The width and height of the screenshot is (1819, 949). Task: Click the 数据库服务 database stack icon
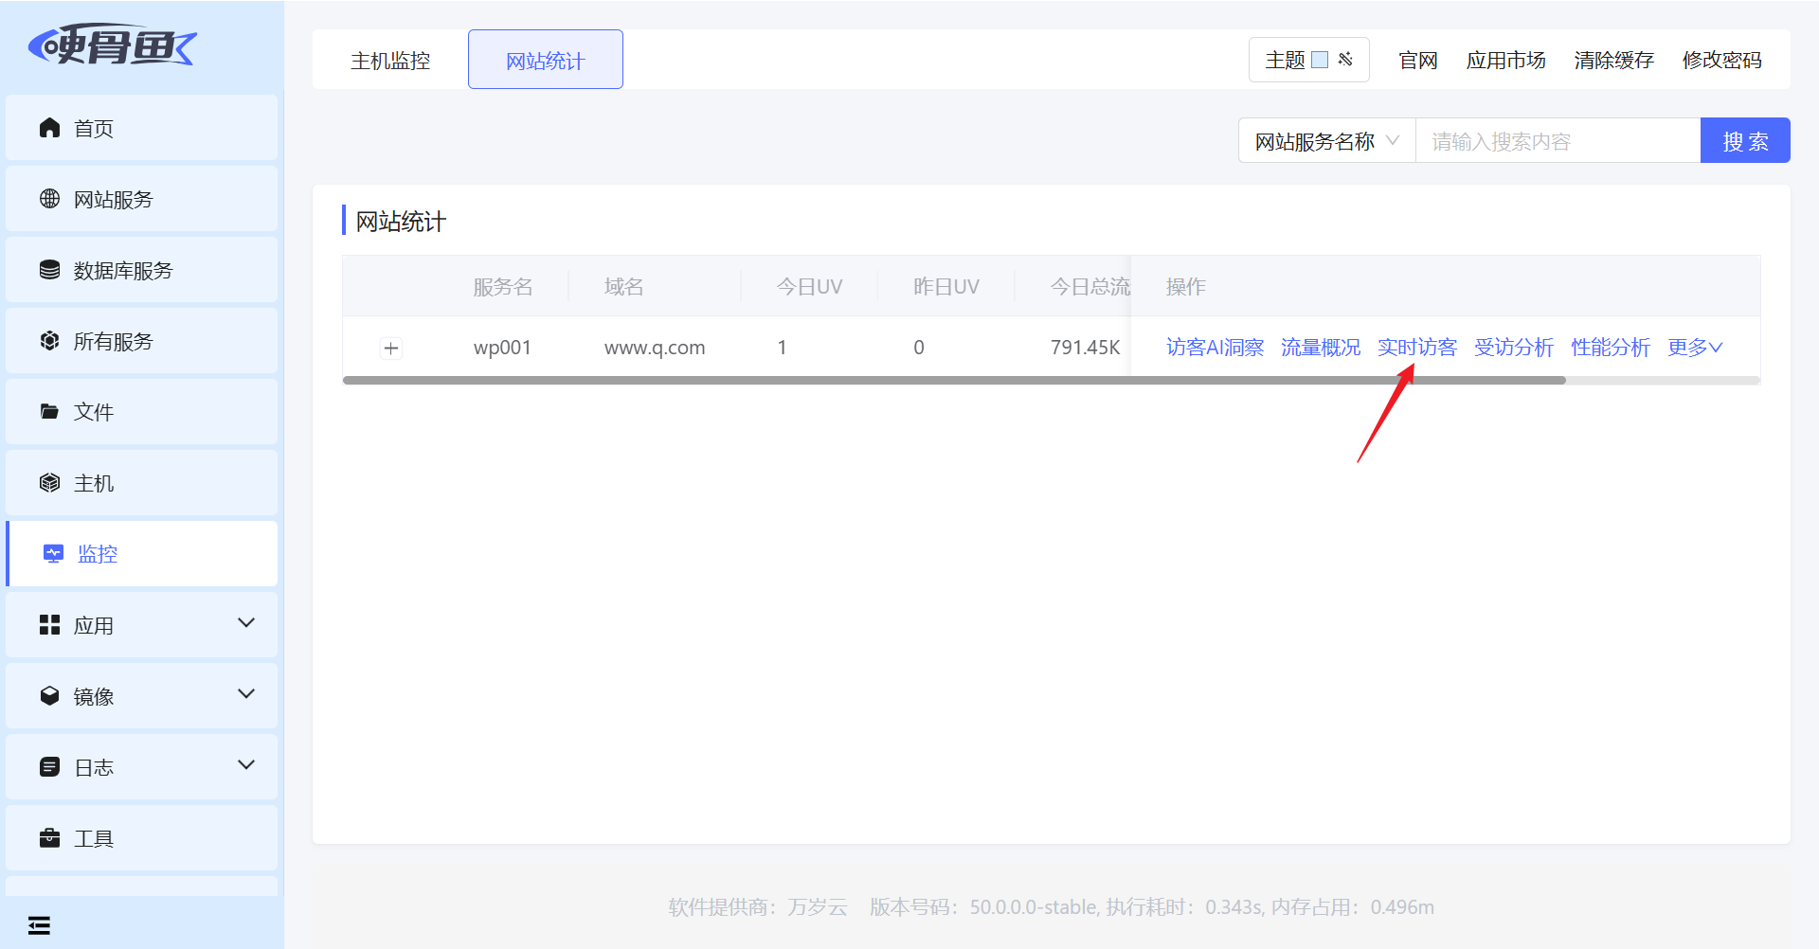coord(49,270)
